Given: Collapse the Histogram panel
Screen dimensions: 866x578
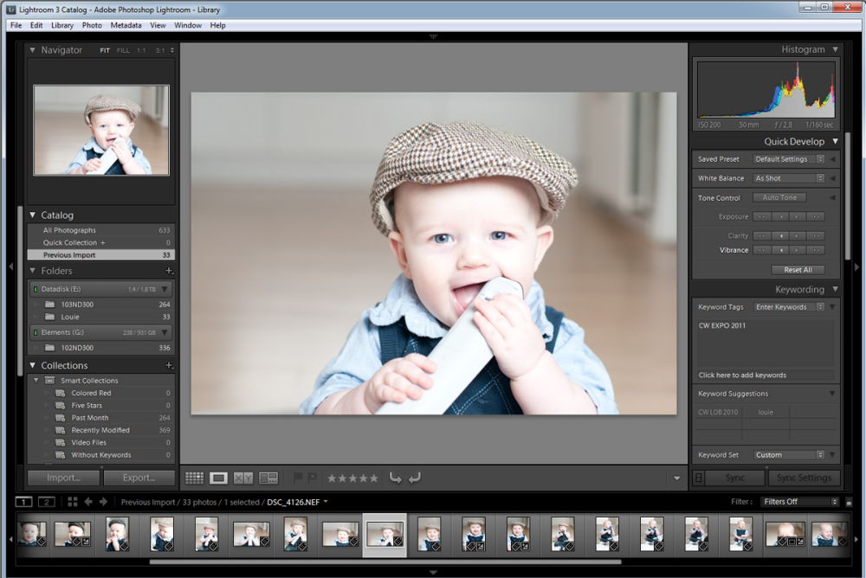Looking at the screenshot, I should point(835,49).
